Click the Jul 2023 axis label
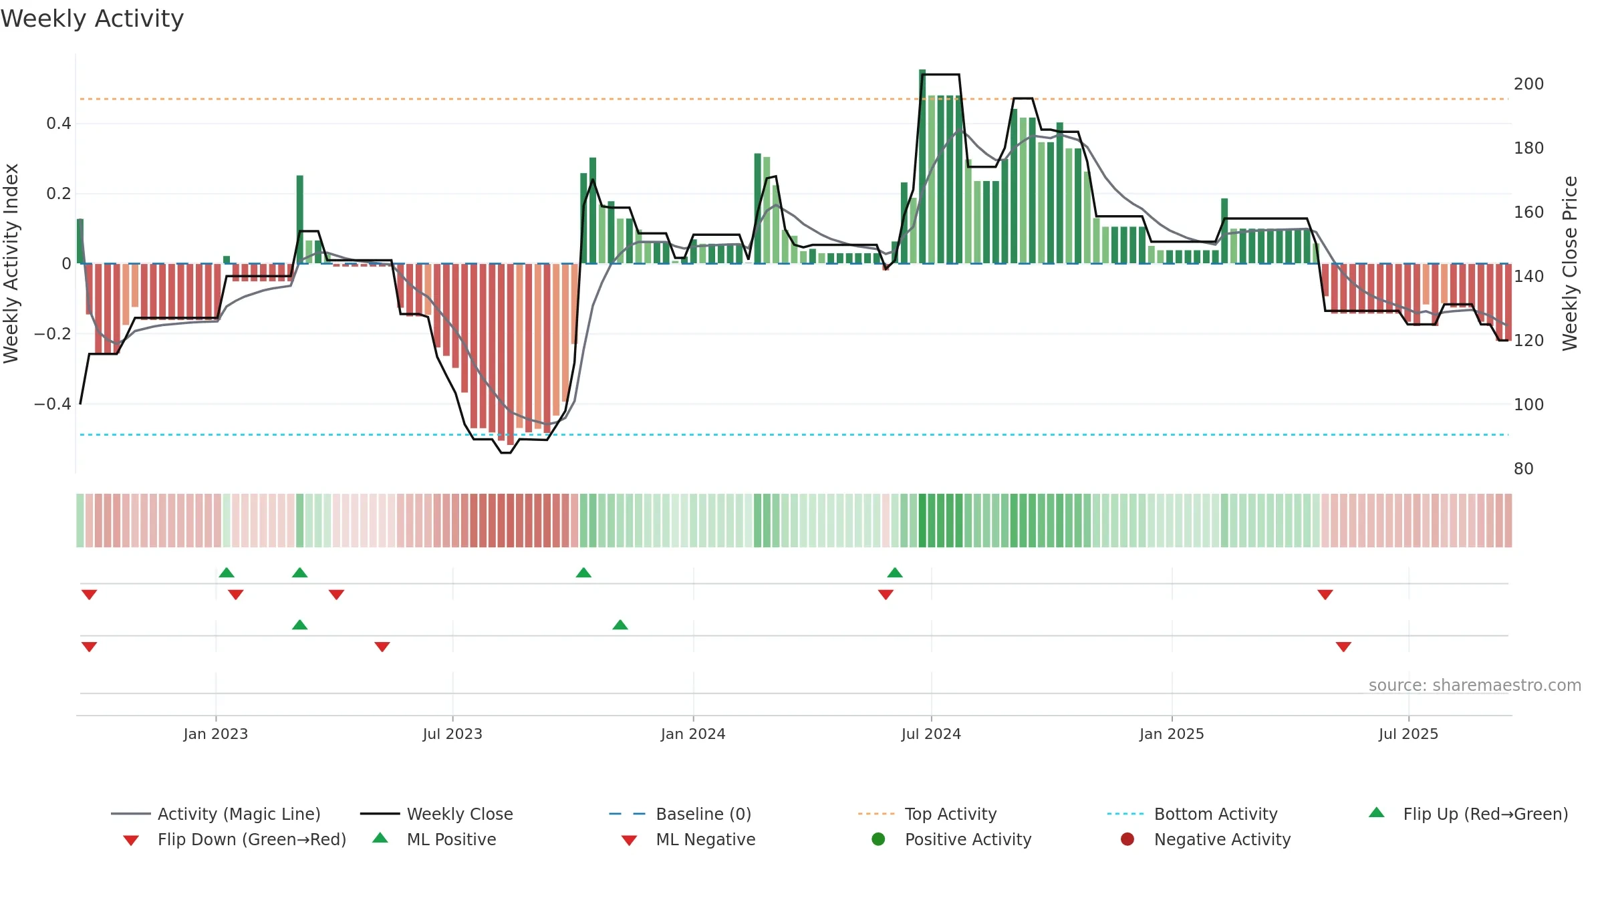This screenshot has height=902, width=1604. click(x=452, y=734)
